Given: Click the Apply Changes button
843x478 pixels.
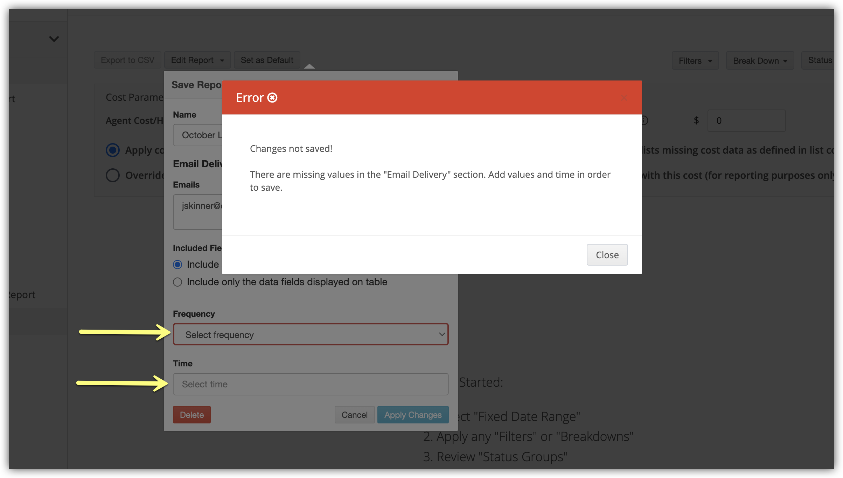Looking at the screenshot, I should [413, 415].
